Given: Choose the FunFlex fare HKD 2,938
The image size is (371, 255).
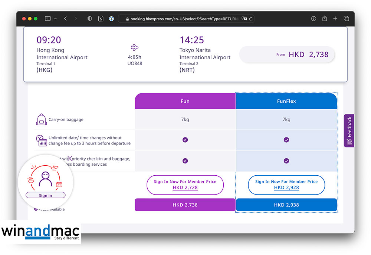Looking at the screenshot, I should pos(286,205).
